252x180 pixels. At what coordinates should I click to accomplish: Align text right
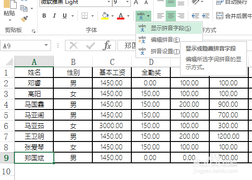click(181, 16)
